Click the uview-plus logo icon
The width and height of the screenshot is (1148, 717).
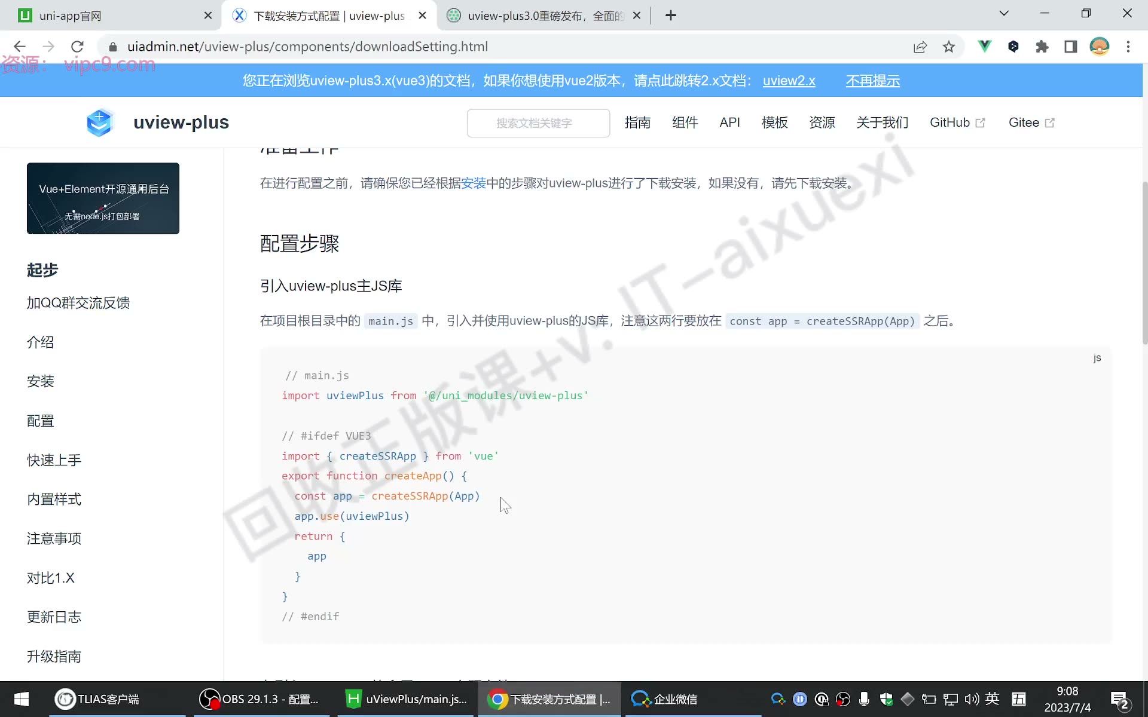99,122
